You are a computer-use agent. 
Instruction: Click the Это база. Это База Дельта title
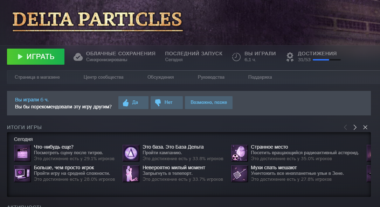tap(173, 147)
